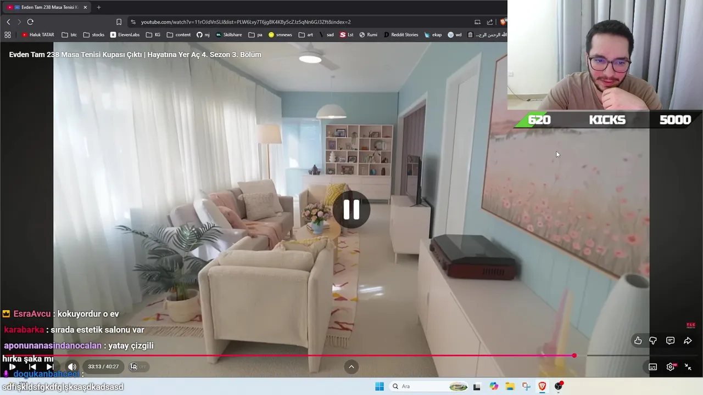Select the Evden Tam 238 Masa Tenisi tab
The width and height of the screenshot is (703, 395).
[47, 7]
